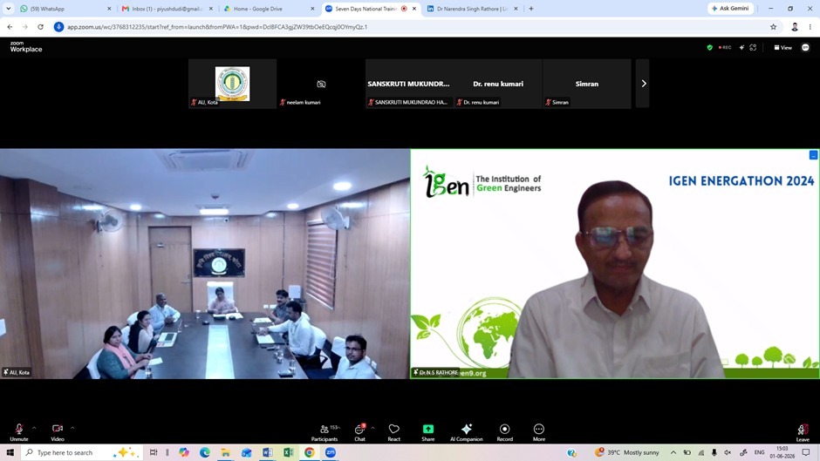Open Excel from taskbar
This screenshot has height=461, width=820.
[288, 452]
